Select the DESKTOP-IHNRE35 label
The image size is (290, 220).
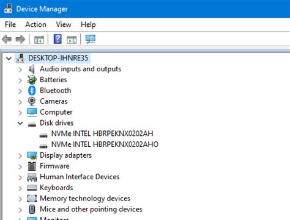point(58,58)
